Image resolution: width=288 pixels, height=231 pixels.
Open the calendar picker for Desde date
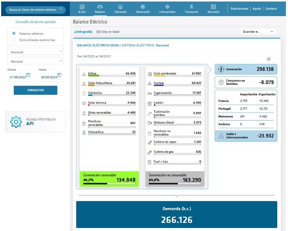click(x=28, y=75)
